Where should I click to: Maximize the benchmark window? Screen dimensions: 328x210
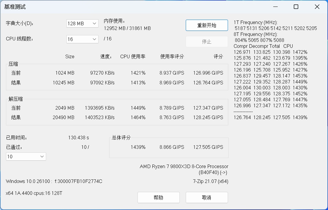pyautogui.click(x=296, y=7)
